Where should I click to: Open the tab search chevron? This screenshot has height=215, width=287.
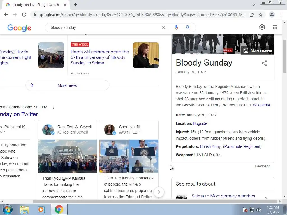[253, 5]
